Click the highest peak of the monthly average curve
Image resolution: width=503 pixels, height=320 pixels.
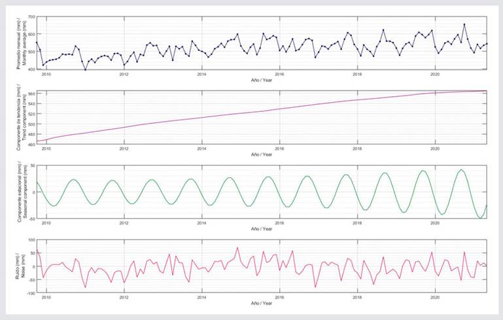(x=464, y=24)
